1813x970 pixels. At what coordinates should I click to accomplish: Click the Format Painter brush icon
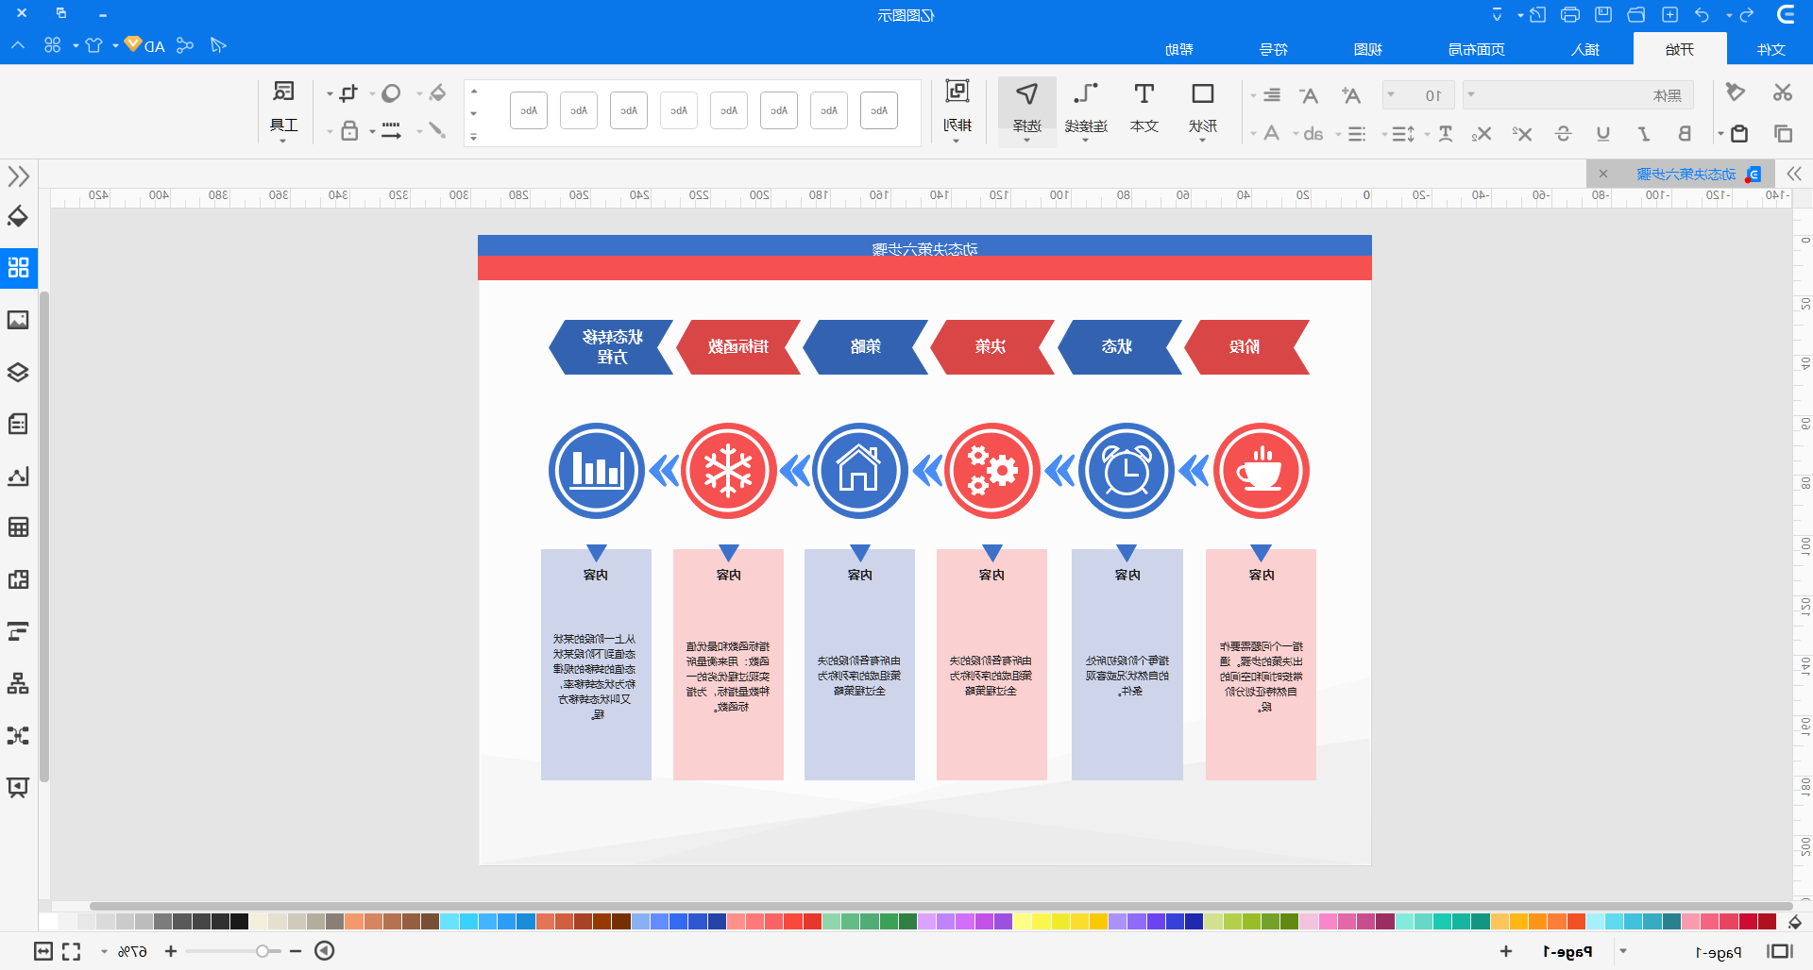1735,92
